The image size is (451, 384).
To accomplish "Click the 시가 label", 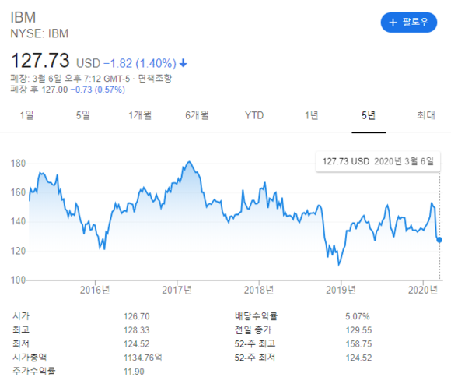I will point(21,316).
